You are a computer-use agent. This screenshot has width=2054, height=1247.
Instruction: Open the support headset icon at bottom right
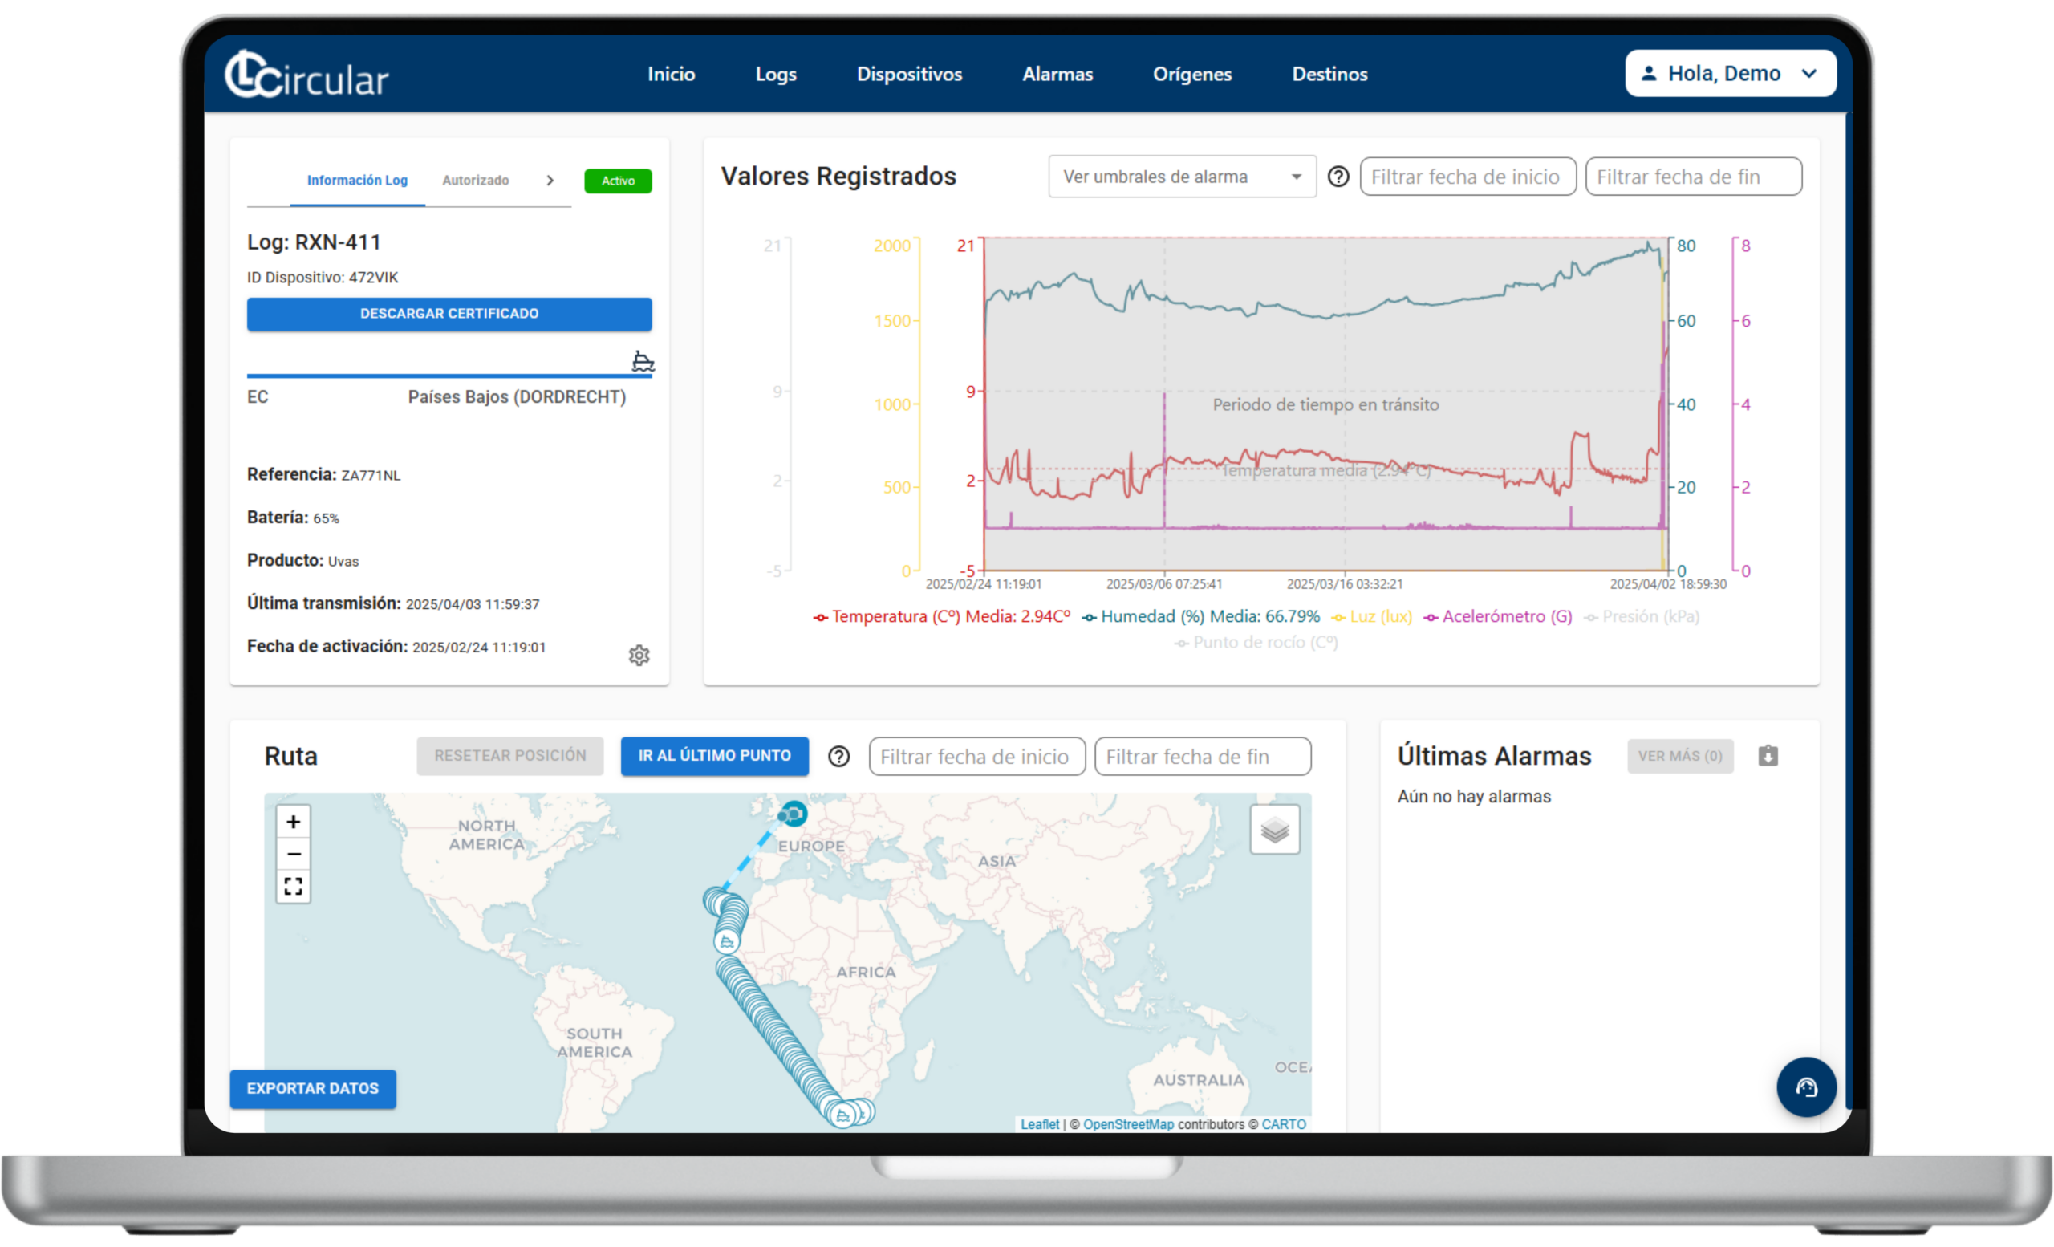pos(1805,1087)
